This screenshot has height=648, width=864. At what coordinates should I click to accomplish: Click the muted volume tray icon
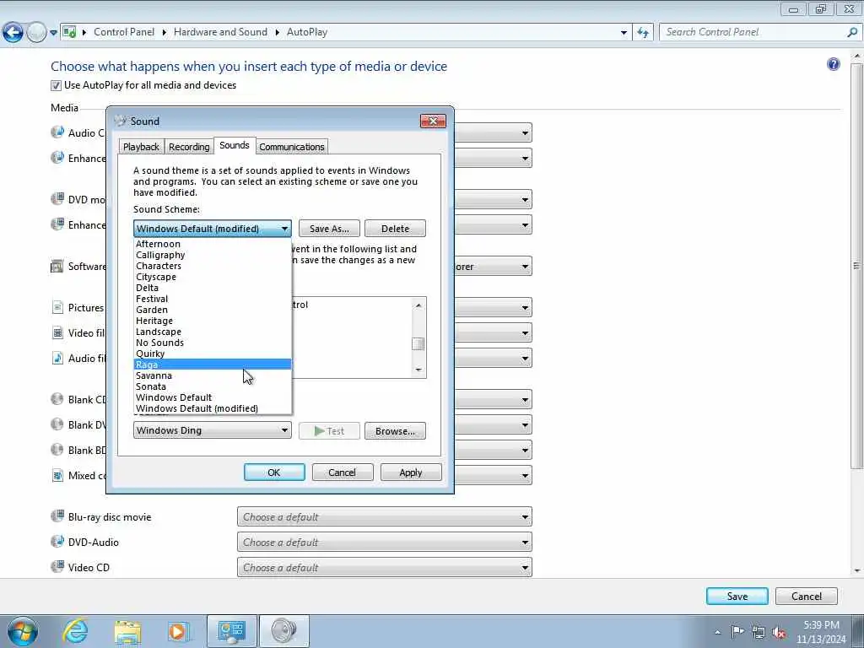tap(779, 632)
